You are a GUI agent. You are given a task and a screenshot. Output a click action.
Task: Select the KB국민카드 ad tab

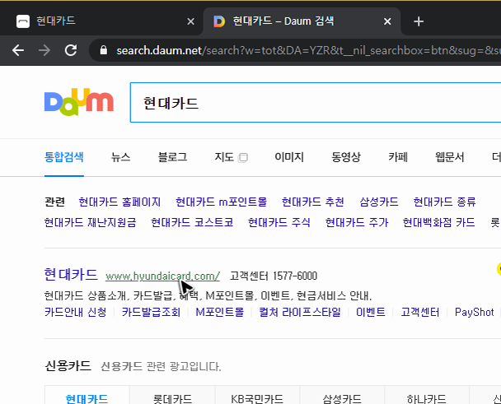257,395
